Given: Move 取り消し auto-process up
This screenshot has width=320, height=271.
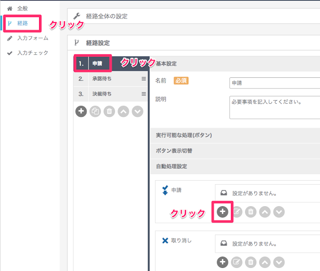Looking at the screenshot, I should click(264, 262).
